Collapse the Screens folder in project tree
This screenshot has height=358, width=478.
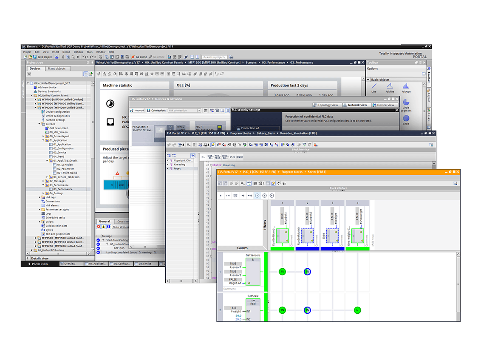pyautogui.click(x=40, y=124)
